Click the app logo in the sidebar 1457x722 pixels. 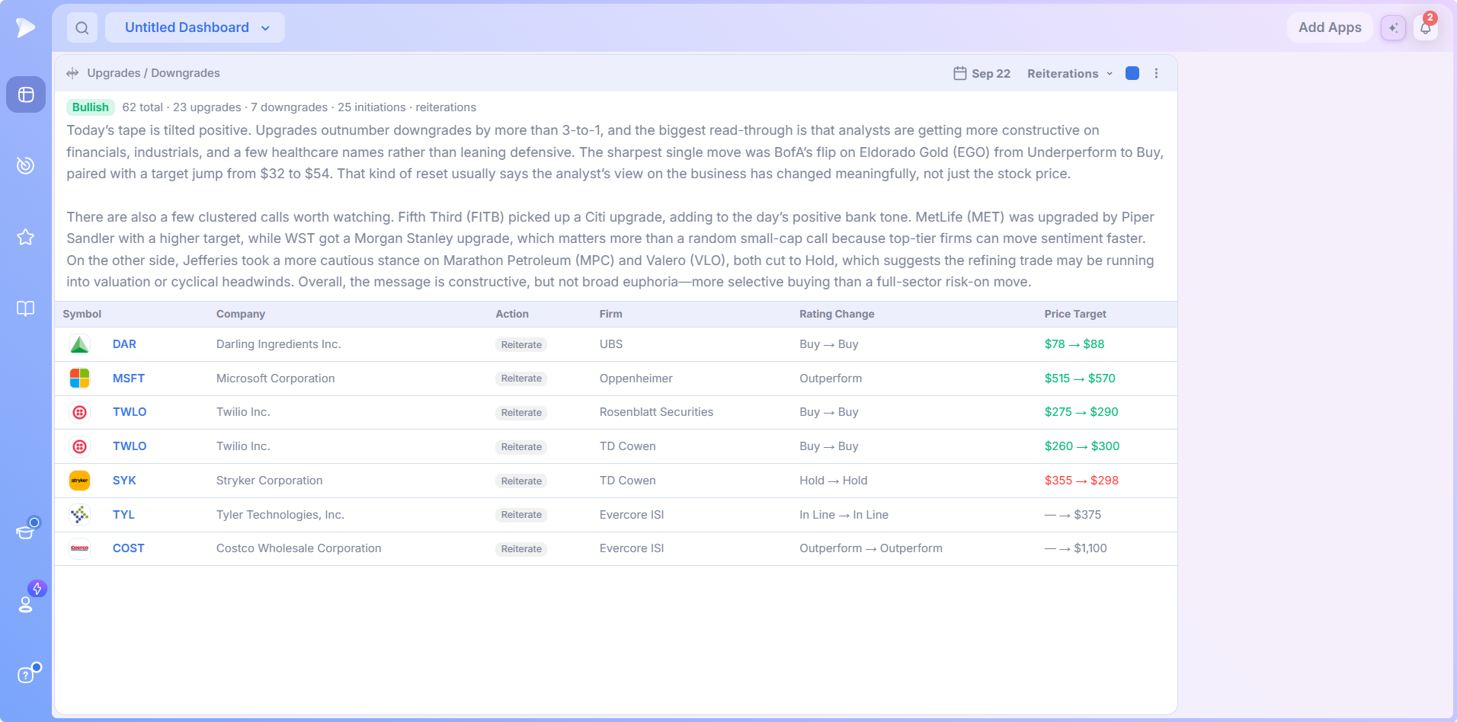pos(25,27)
